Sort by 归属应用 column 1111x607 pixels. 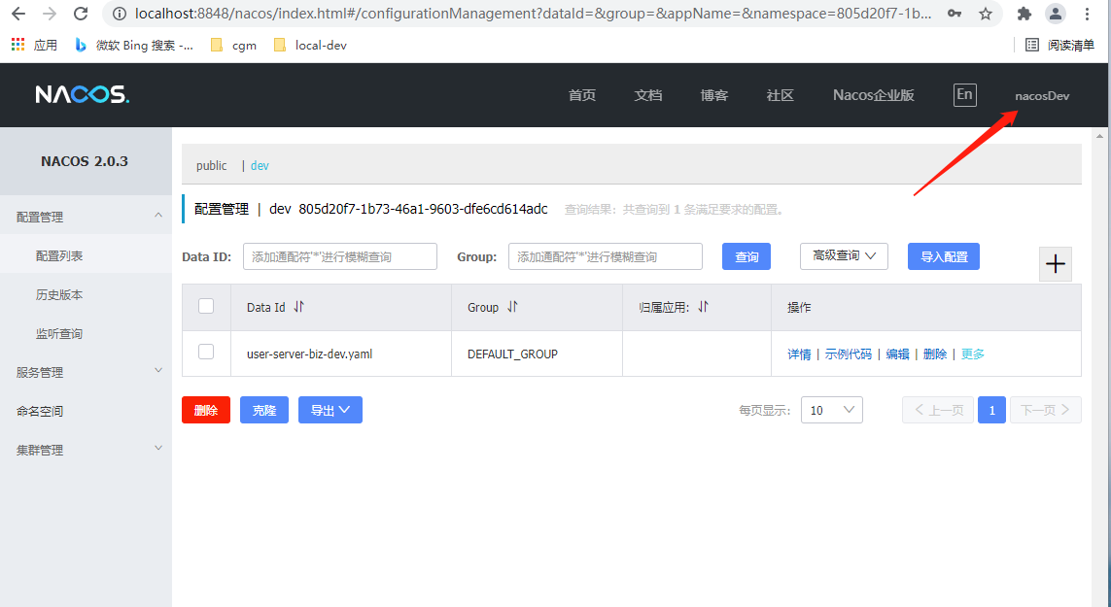pyautogui.click(x=703, y=307)
